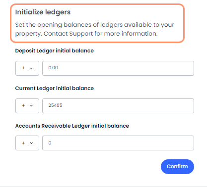The height and width of the screenshot is (187, 207).
Task: Click the 'Set the opening balances' description text
Action: pos(95,29)
